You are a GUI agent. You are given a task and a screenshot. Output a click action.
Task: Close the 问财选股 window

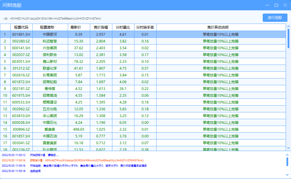(x=285, y=5)
